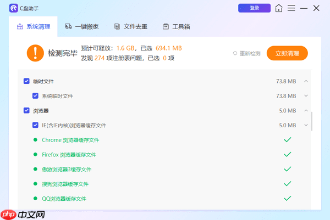Click the green checkmark for 傲游浏览器3
This screenshot has width=330, height=220.
coord(288,169)
